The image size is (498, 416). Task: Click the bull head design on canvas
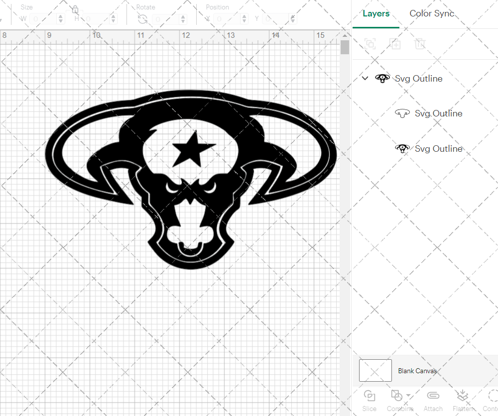point(191,179)
